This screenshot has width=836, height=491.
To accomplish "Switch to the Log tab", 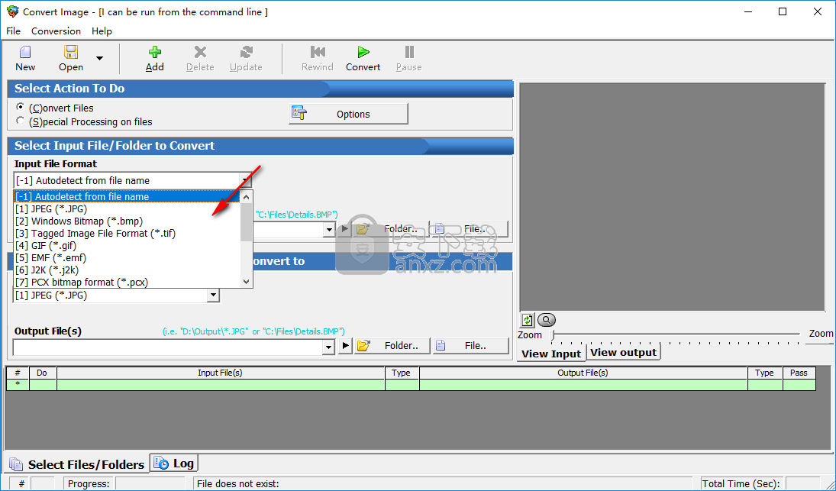I will click(x=174, y=463).
